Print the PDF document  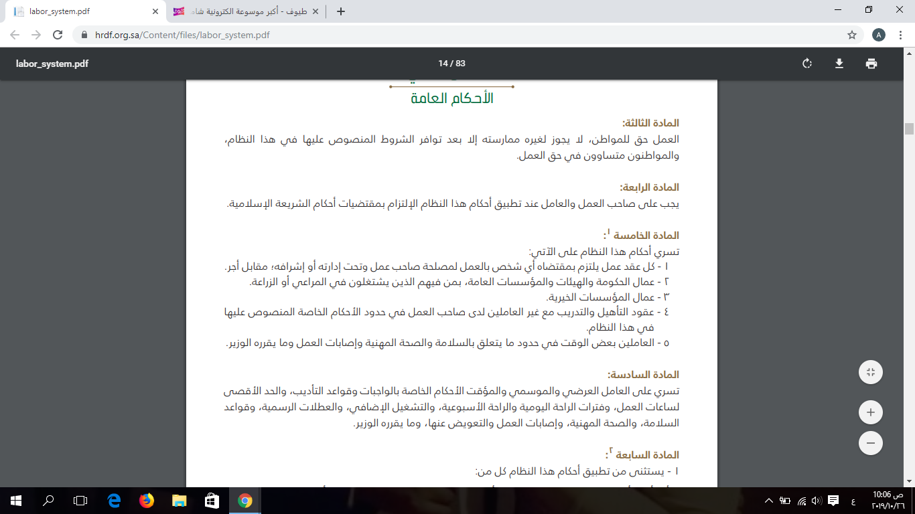(871, 64)
